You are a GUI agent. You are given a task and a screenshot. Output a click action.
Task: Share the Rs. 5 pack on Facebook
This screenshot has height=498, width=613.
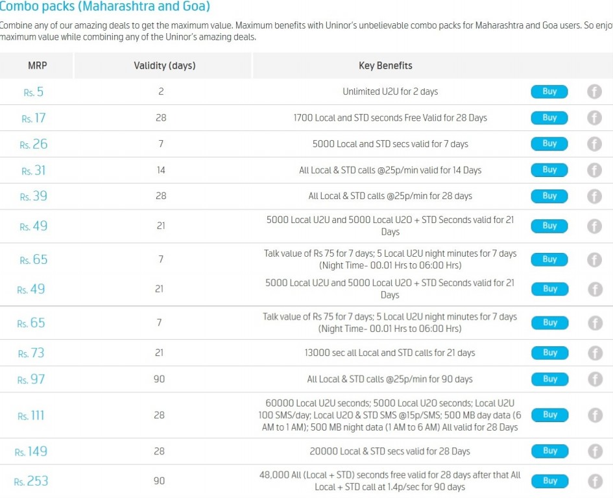(594, 92)
